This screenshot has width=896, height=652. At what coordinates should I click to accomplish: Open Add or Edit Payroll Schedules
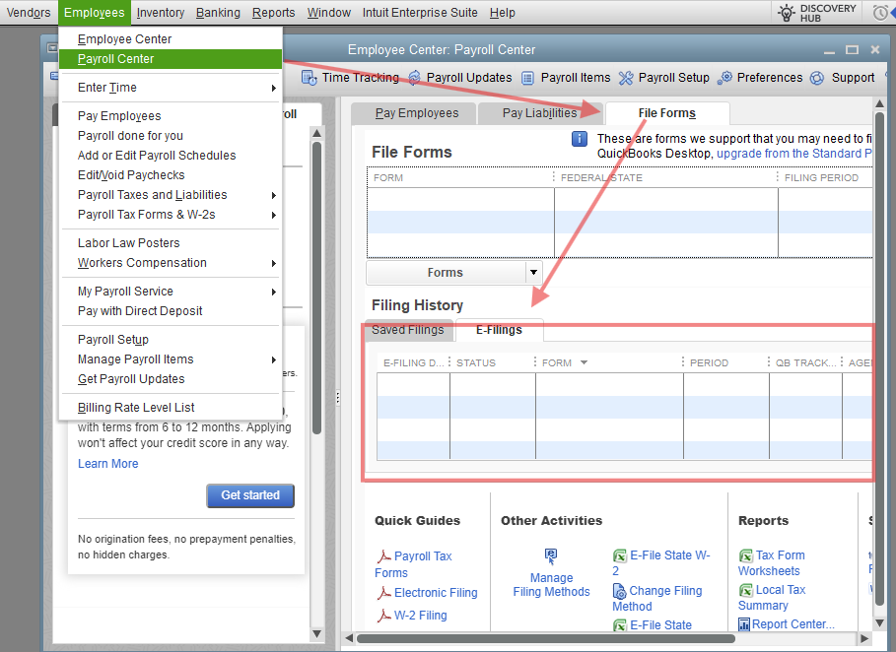point(171,156)
